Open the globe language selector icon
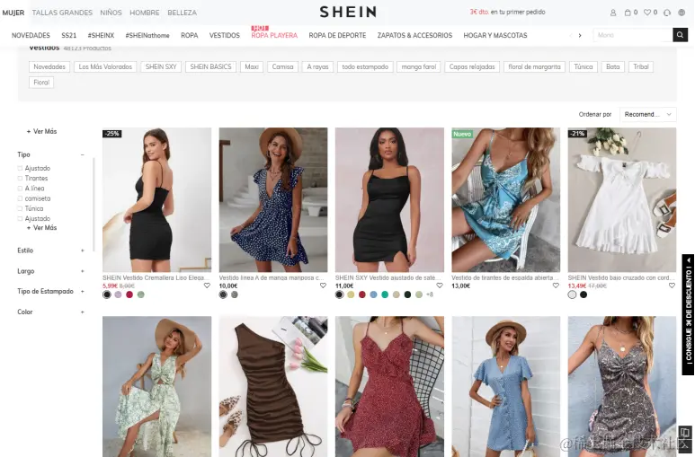This screenshot has height=457, width=695. pyautogui.click(x=682, y=13)
